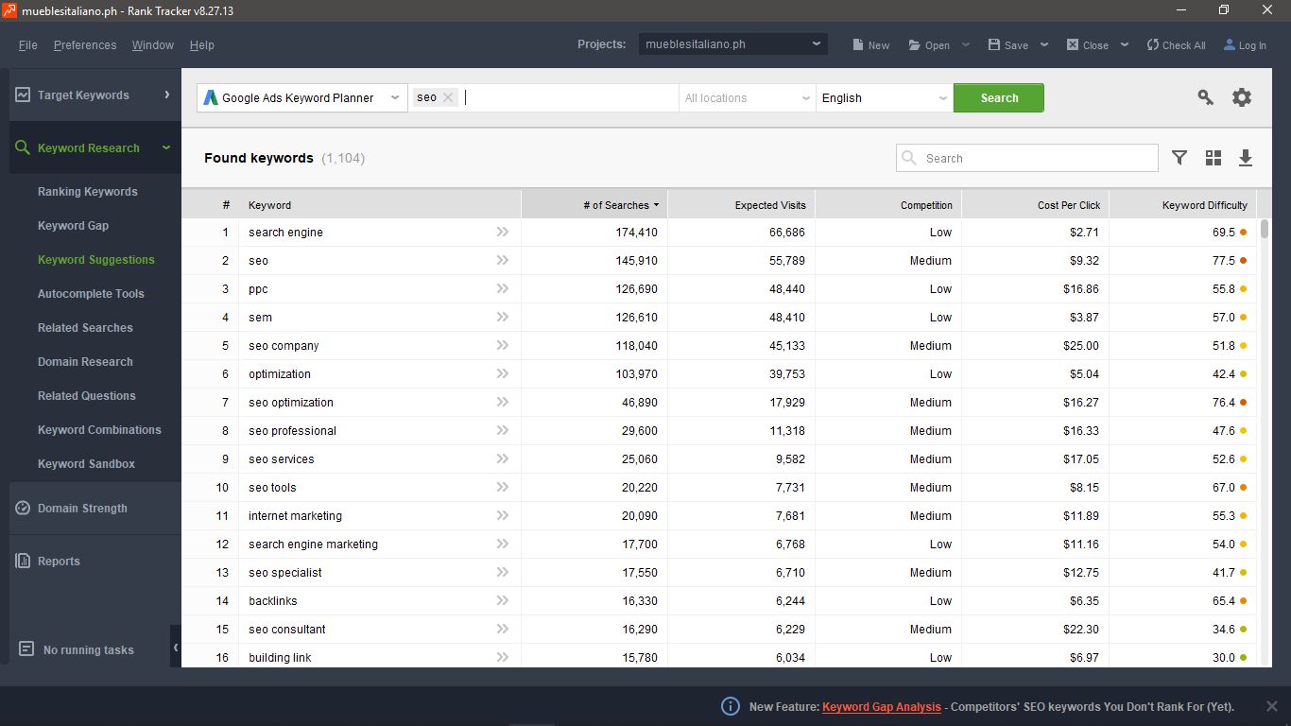Remove the 'seo' keyword tag
This screenshot has height=726, width=1291.
pyautogui.click(x=448, y=97)
